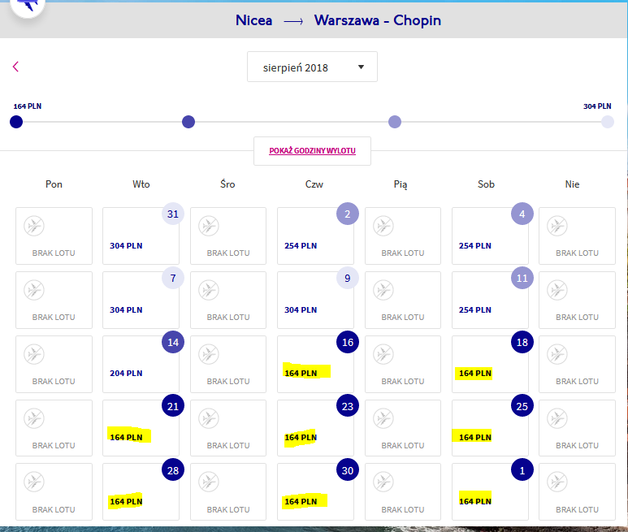
Task: Click no-flight plane icon in first Monday cell
Action: [34, 226]
